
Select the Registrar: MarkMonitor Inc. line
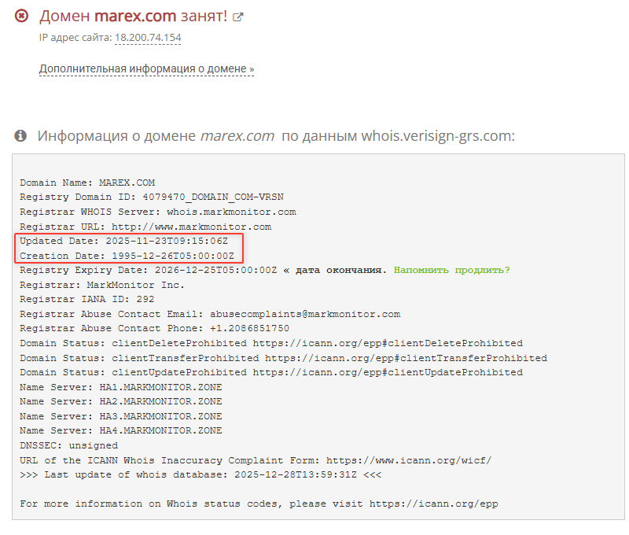(102, 285)
